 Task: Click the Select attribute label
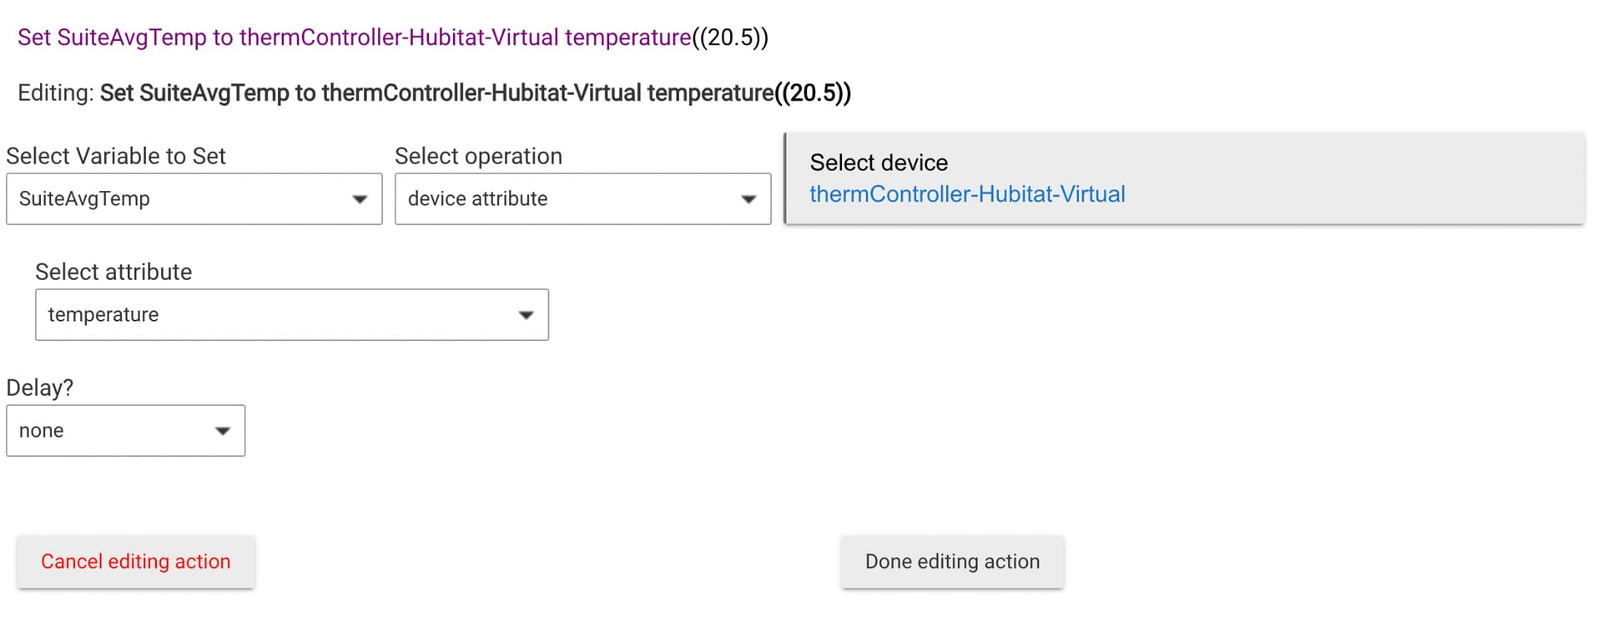click(x=113, y=272)
